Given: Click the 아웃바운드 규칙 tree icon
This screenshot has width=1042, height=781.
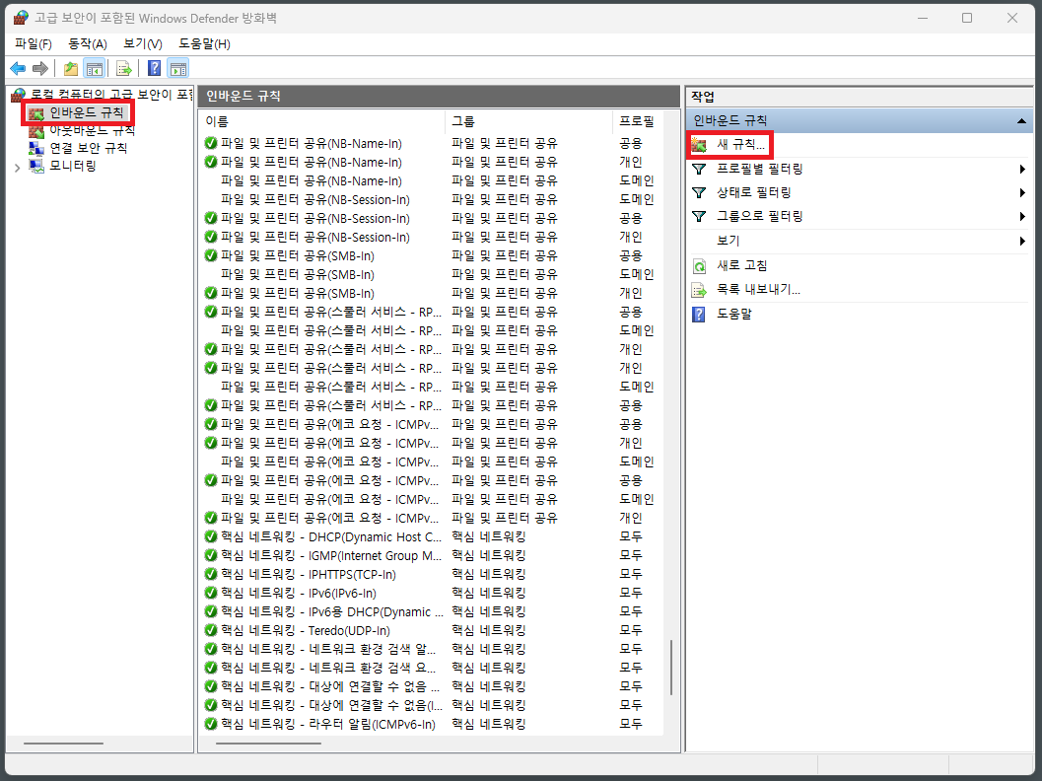Looking at the screenshot, I should click(x=36, y=131).
